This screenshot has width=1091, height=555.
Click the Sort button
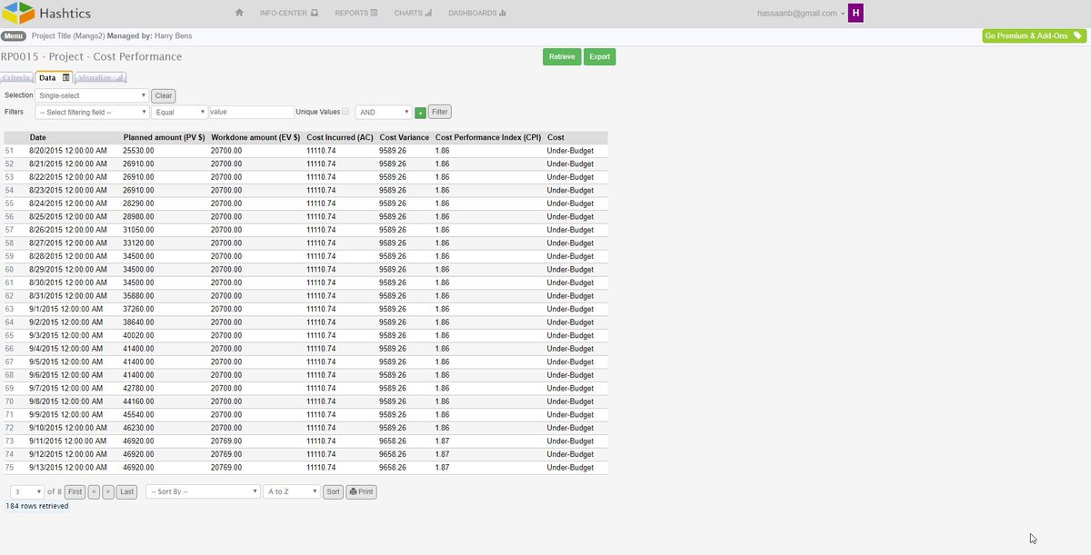(x=333, y=491)
